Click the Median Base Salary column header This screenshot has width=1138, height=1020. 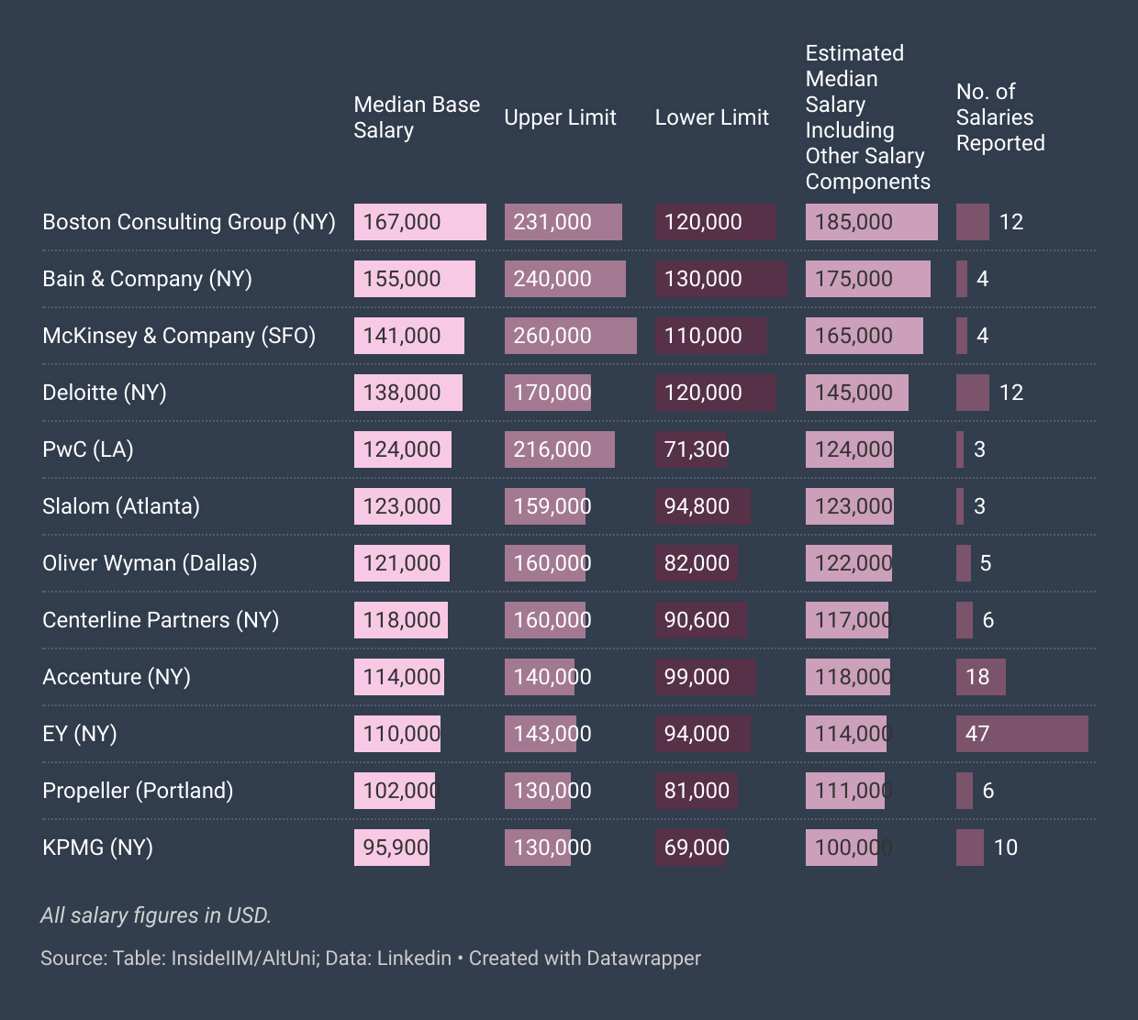click(417, 117)
